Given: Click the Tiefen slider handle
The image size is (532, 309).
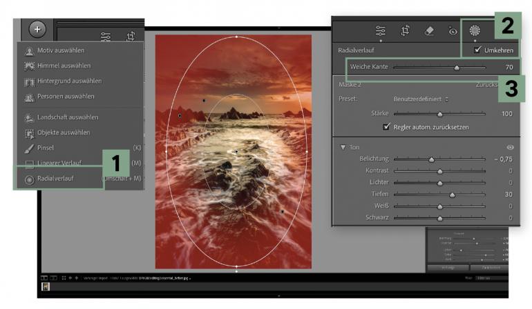Looking at the screenshot, I should coord(453,195).
